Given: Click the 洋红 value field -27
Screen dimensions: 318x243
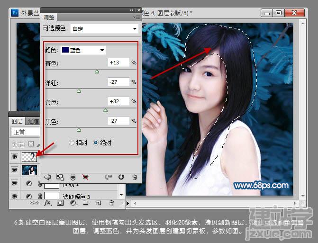Looking at the screenshot, I should coord(118,82).
